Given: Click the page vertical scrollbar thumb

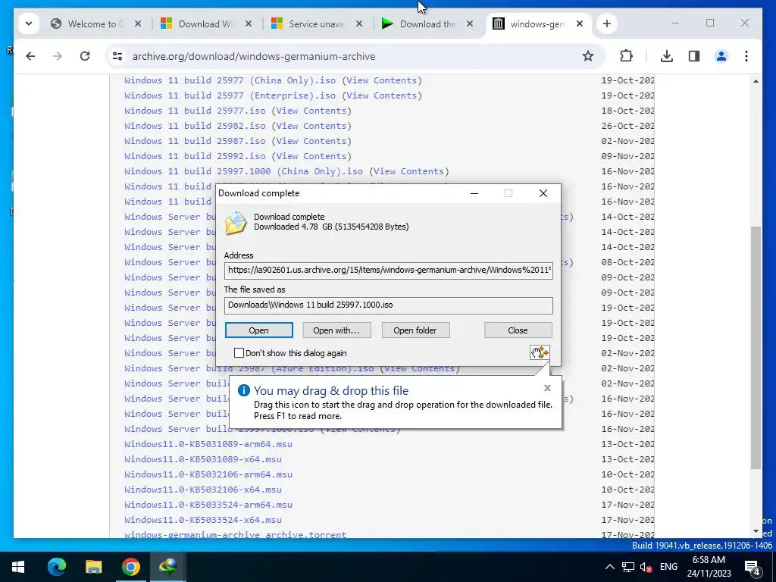Looking at the screenshot, I should [756, 347].
